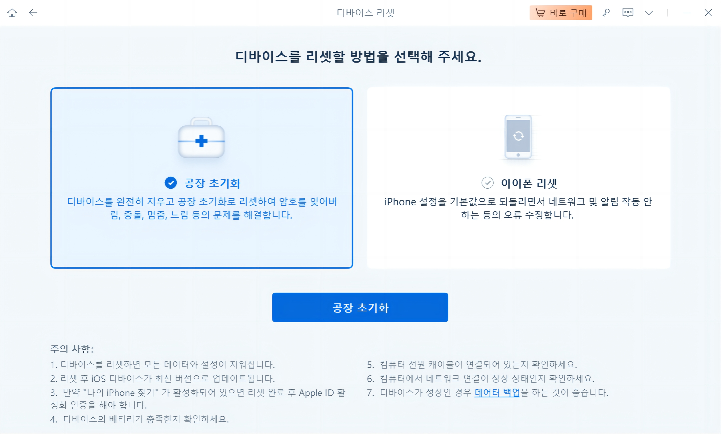Image resolution: width=721 pixels, height=434 pixels.
Task: Click the first-aid kit icon
Action: 201,138
